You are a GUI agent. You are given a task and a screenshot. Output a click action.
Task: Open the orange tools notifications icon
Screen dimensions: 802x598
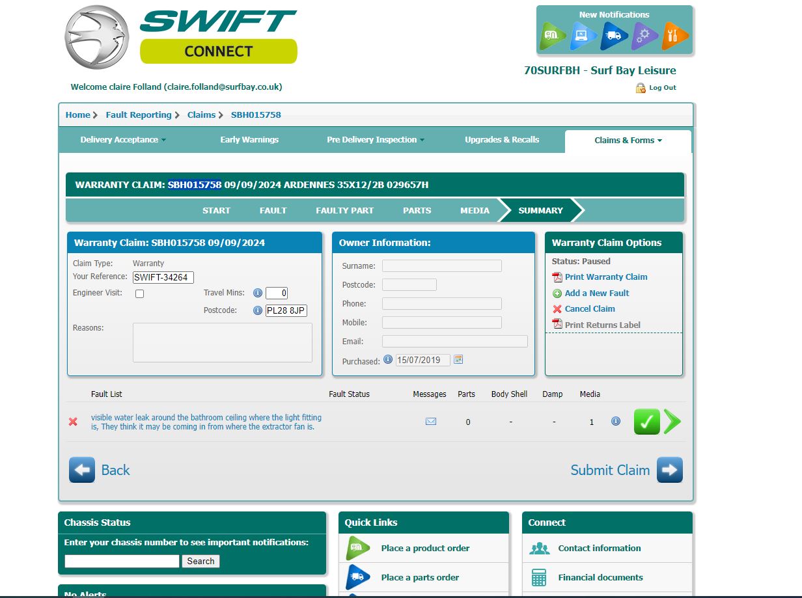[674, 36]
